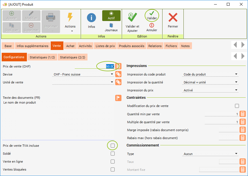Click the Infos icon in the ribbon
Screen dimensions: 248x176
point(91,18)
